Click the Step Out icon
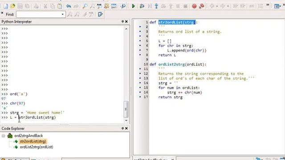 point(171,6)
